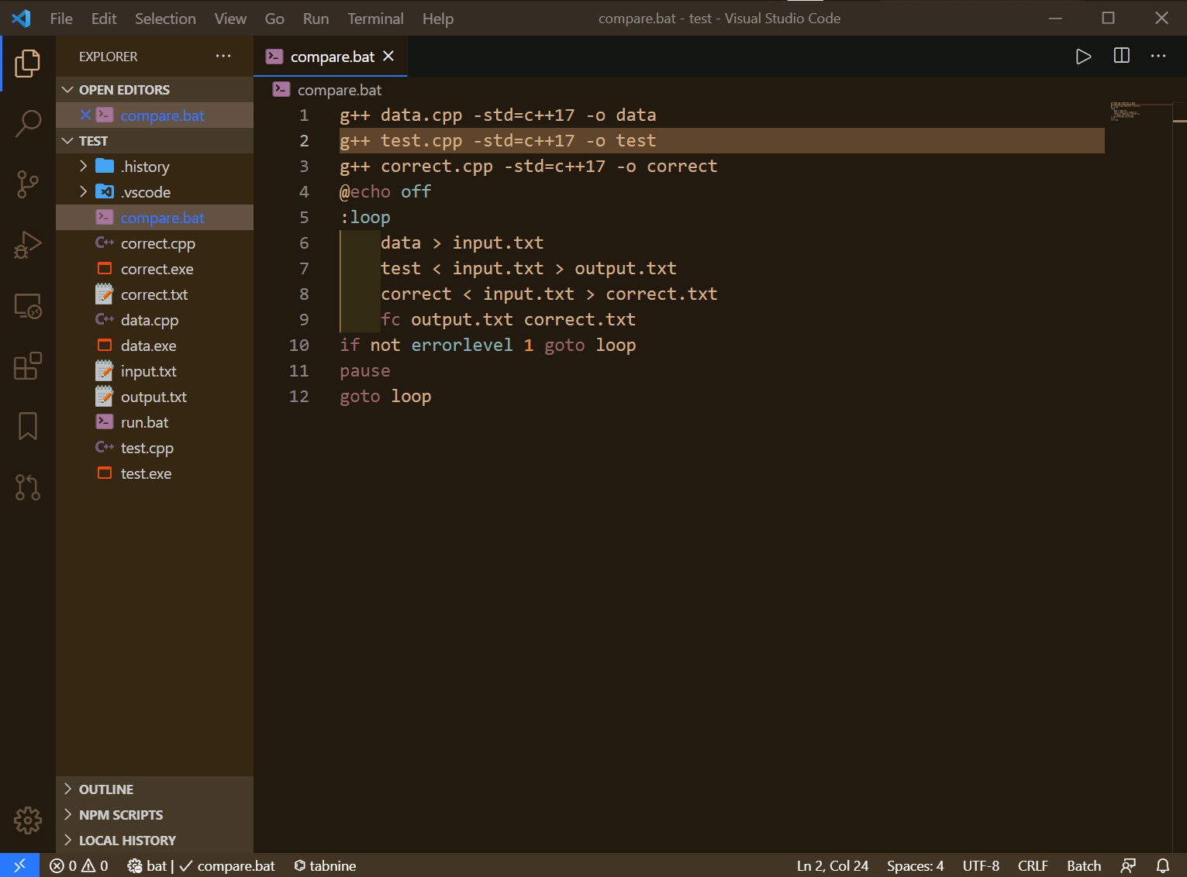
Task: Open the Run and Debug view
Action: pos(28,245)
